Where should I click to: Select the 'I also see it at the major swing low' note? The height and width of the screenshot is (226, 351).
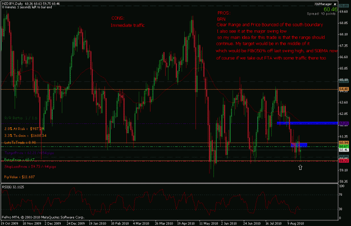252,31
